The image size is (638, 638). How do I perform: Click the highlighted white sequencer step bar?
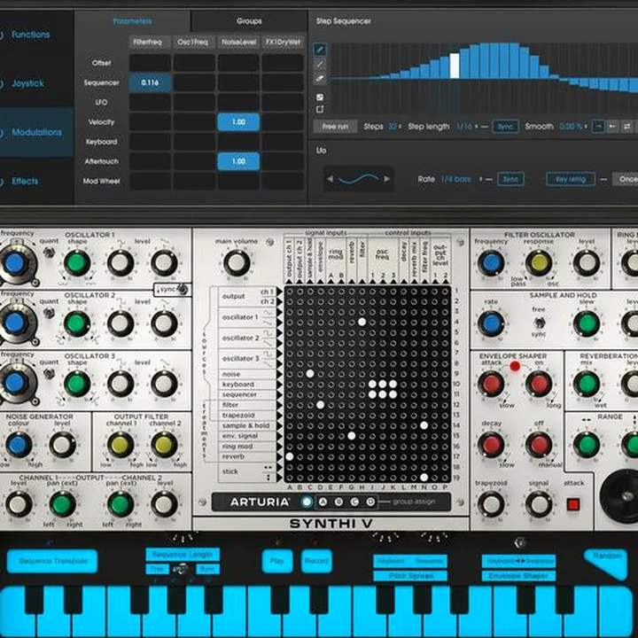point(454,66)
